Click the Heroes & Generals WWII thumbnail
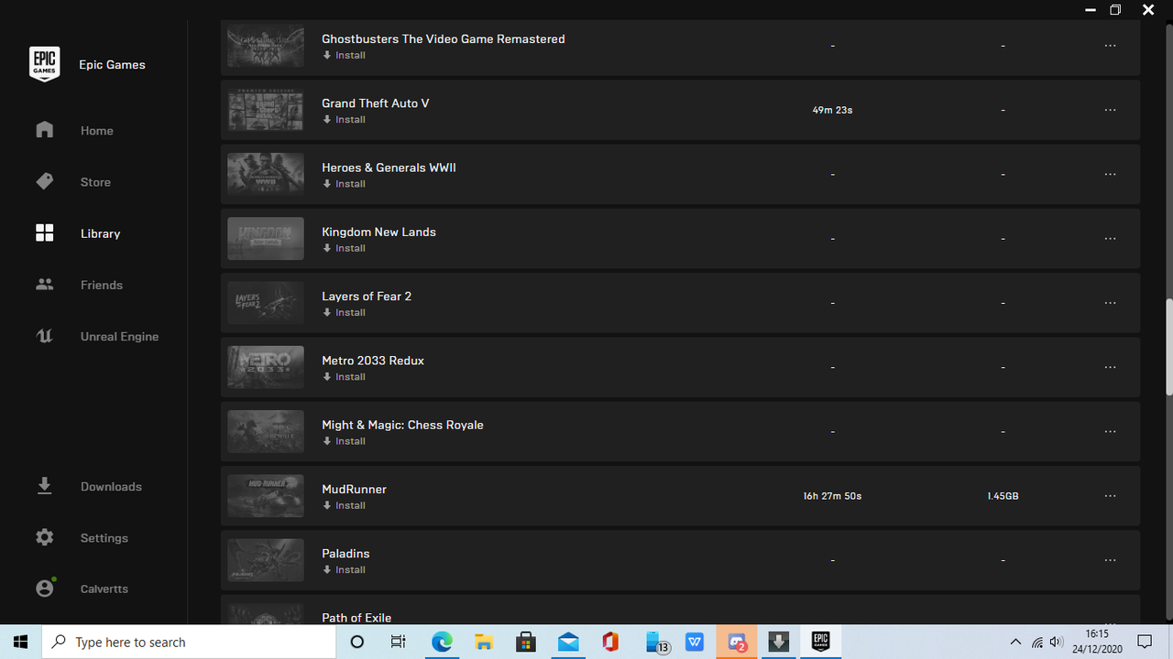1173x659 pixels. coord(266,174)
